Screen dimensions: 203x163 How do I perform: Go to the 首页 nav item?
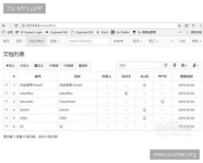point(6,41)
